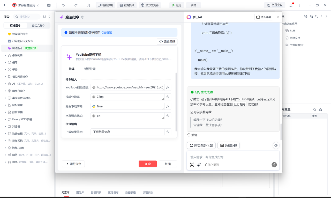Click the send arrow button in chat
331x198 pixels.
[274, 165]
